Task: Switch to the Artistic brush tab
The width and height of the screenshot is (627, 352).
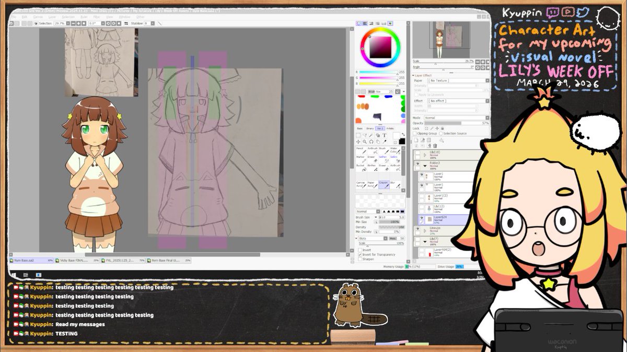Action: (x=390, y=128)
